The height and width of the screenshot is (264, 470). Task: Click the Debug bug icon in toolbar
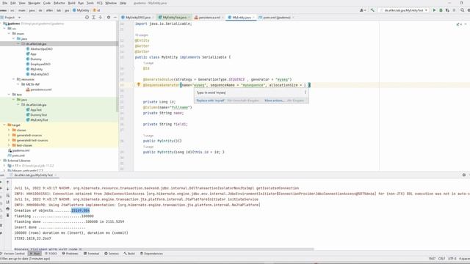click(441, 10)
